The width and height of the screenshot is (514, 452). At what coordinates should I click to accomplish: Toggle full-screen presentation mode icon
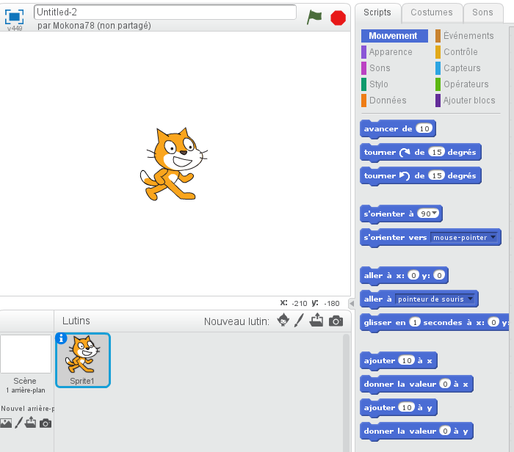click(14, 17)
